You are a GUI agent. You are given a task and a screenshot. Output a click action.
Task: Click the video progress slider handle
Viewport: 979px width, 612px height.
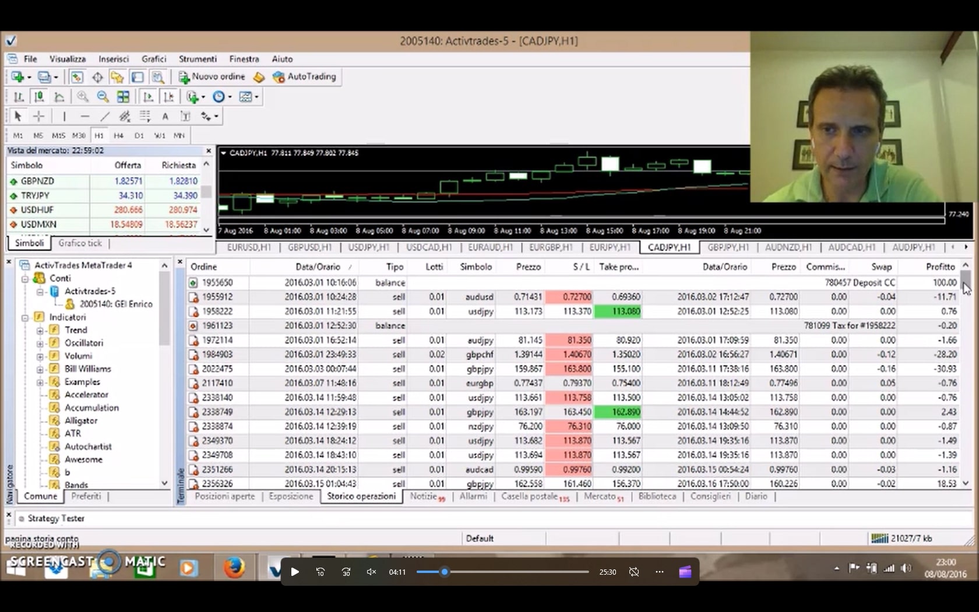click(445, 572)
